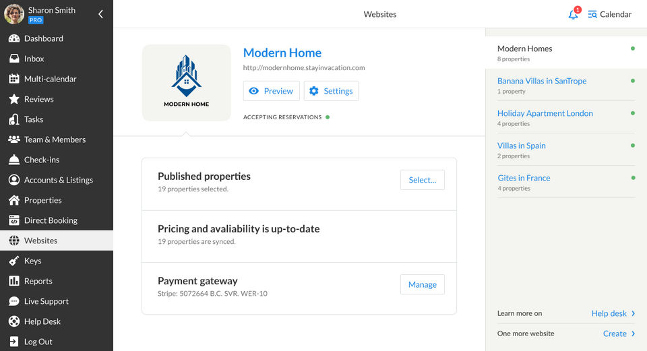Viewport: 647px width, 351px height.
Task: Click the Check-ins bell icon
Action: tap(13, 160)
